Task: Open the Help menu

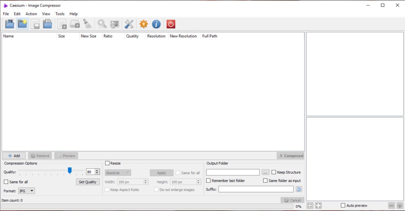Action: 74,14
